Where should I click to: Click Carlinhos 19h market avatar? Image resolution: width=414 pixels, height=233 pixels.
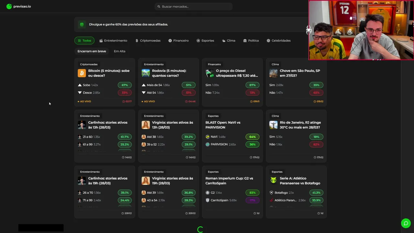click(x=82, y=181)
